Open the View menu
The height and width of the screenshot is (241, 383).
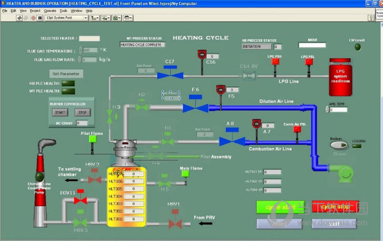coord(23,11)
